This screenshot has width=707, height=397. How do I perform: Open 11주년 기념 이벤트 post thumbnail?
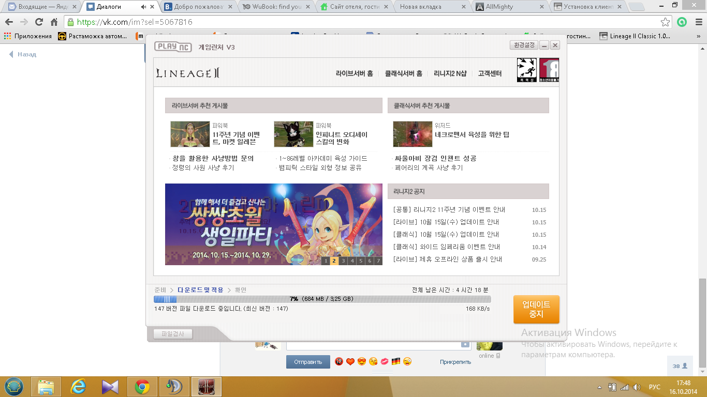click(190, 134)
